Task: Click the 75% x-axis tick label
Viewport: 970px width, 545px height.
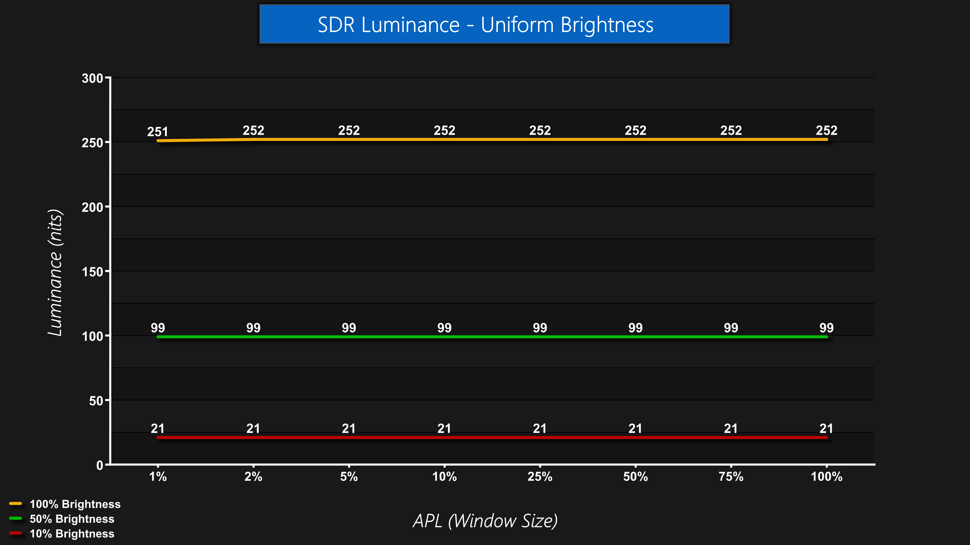Action: pos(731,477)
